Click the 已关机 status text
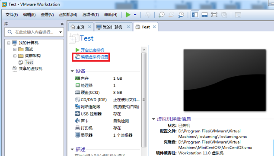The image size is (274, 156). pos(184,125)
